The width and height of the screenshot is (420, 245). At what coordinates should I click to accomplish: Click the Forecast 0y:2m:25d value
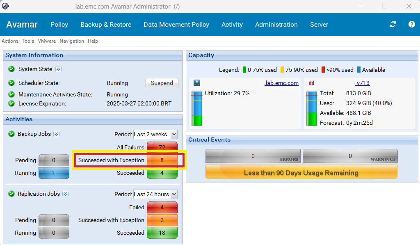pyautogui.click(x=359, y=123)
